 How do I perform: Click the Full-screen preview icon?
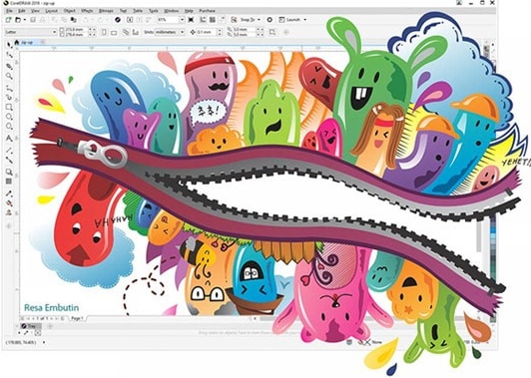[x=191, y=20]
